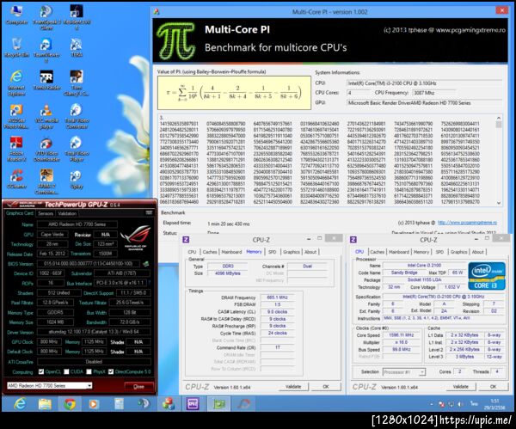Viewport: 516px width, 429px height.
Task: Open the TERA desktop shortcut
Action: (77, 47)
